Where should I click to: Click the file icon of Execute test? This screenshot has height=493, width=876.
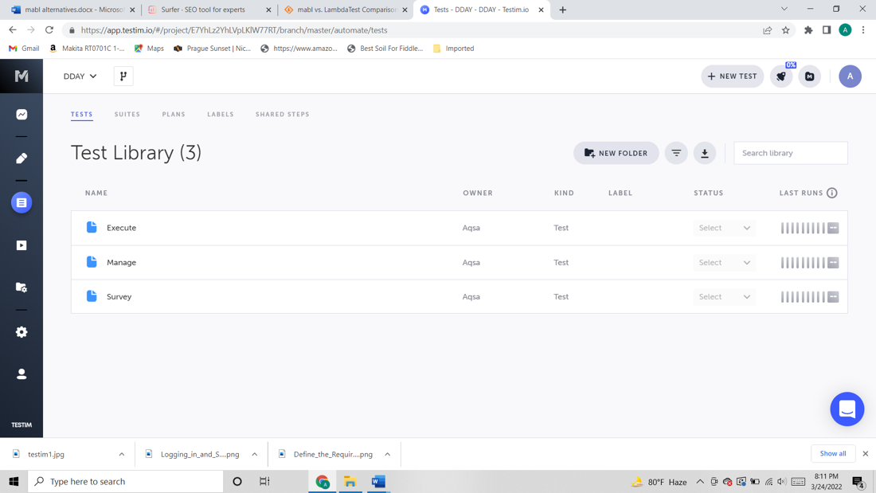click(92, 227)
